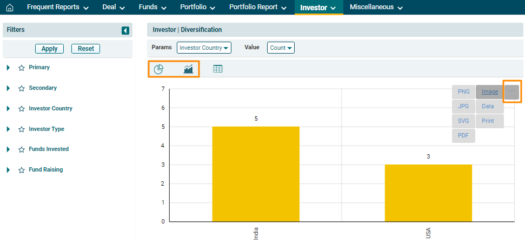Export the chart as PNG
This screenshot has height=243, width=525.
[x=463, y=92]
